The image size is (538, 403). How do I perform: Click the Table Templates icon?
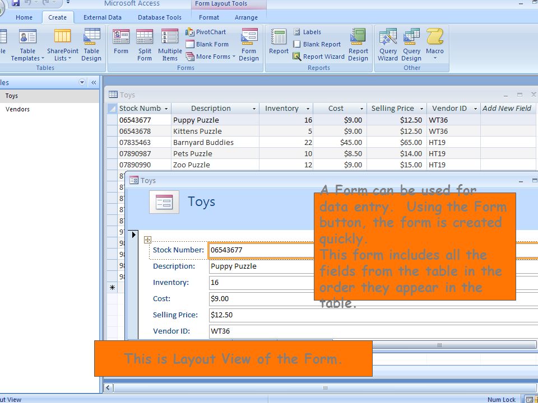(27, 45)
